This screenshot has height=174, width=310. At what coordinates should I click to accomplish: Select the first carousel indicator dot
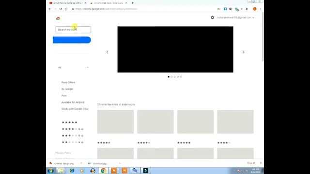pos(169,77)
